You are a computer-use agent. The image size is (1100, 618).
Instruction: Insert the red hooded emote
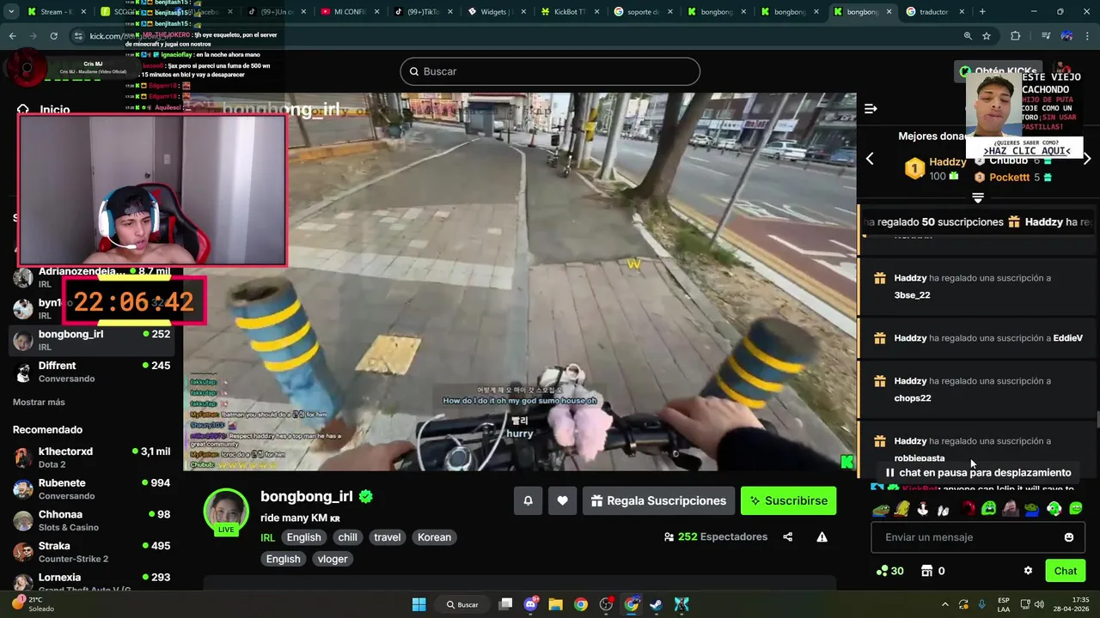pyautogui.click(x=968, y=509)
